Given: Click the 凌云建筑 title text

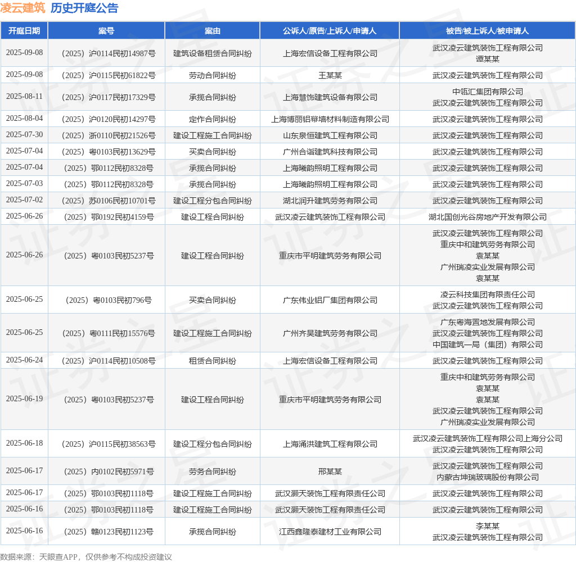Looking at the screenshot, I should 22,8.
